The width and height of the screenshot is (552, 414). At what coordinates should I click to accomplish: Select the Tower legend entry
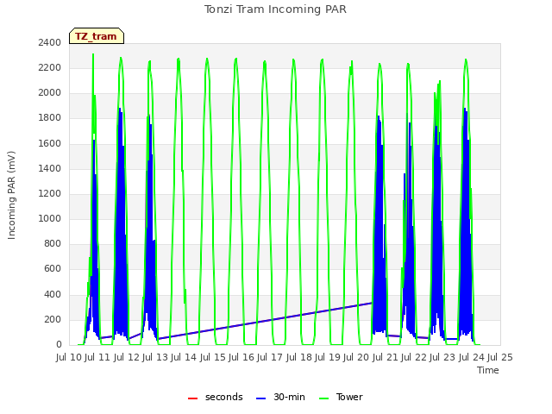coord(341,397)
